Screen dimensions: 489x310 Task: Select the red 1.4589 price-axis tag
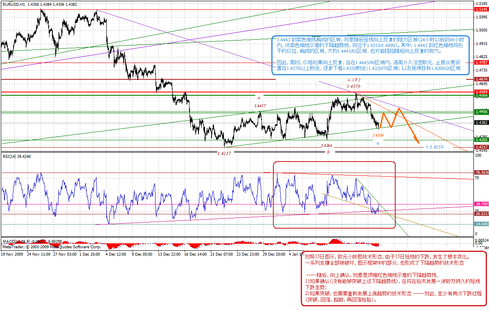482,92
